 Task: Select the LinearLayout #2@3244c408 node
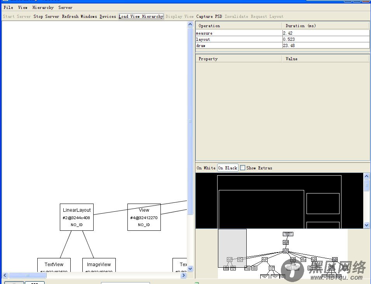coord(77,217)
